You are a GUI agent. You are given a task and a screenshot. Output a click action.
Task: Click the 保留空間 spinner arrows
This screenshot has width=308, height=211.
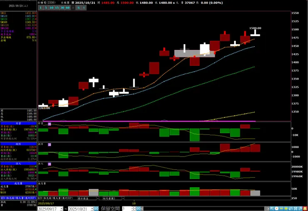click(x=134, y=209)
